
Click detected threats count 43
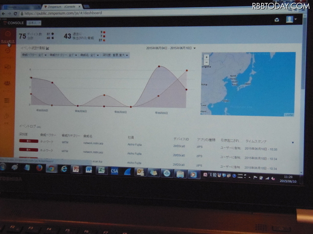(67, 36)
